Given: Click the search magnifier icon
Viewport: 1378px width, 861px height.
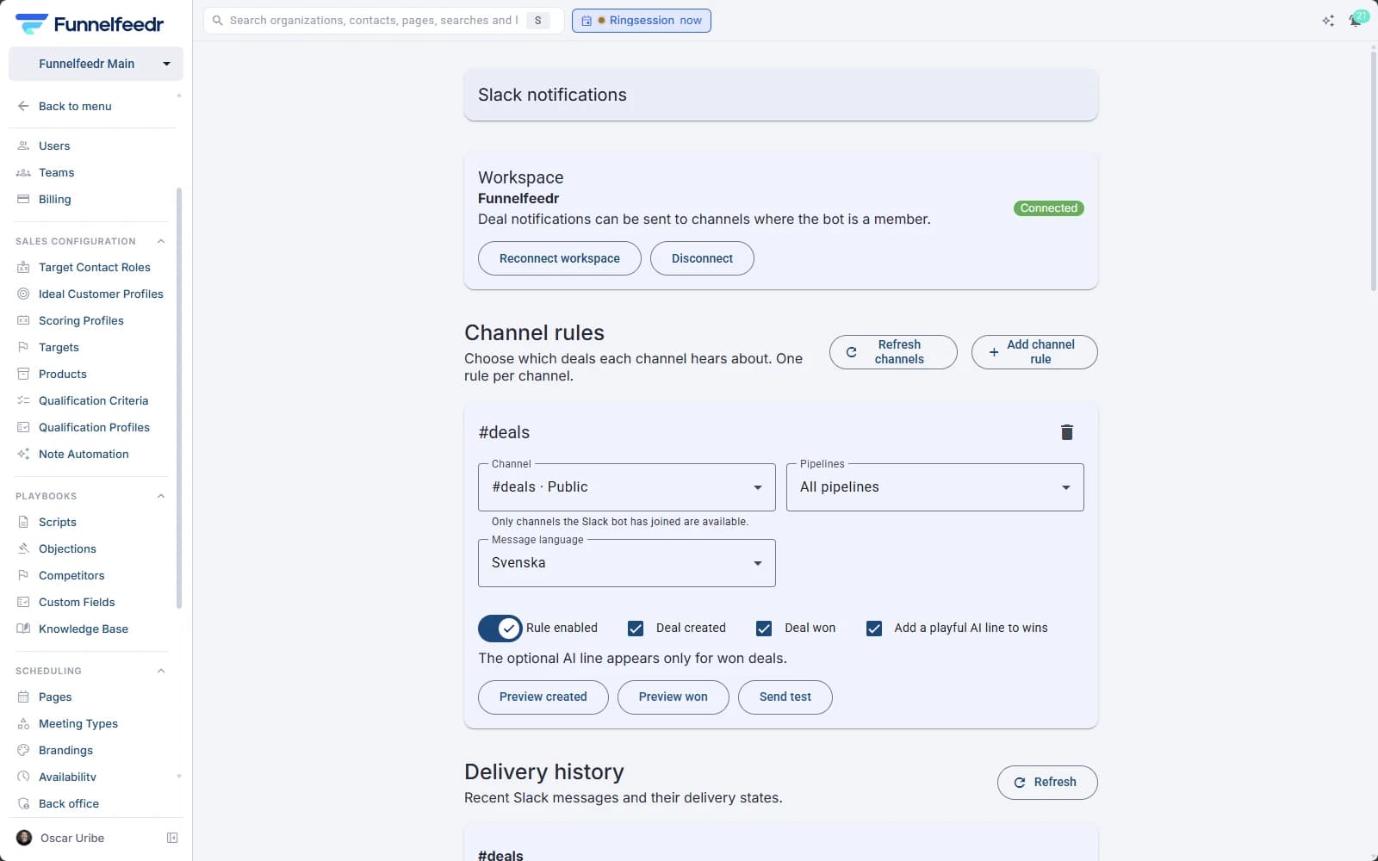Looking at the screenshot, I should pos(218,21).
